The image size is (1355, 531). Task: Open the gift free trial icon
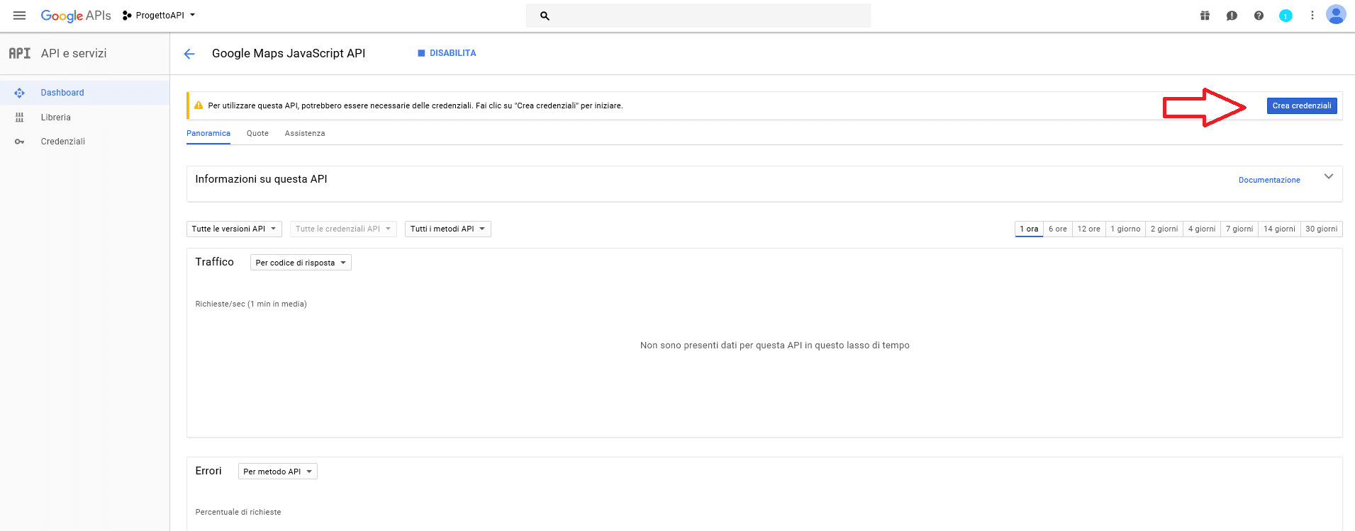coord(1205,16)
